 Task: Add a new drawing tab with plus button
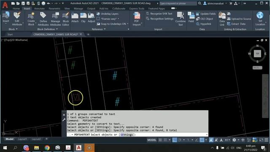click(x=88, y=35)
